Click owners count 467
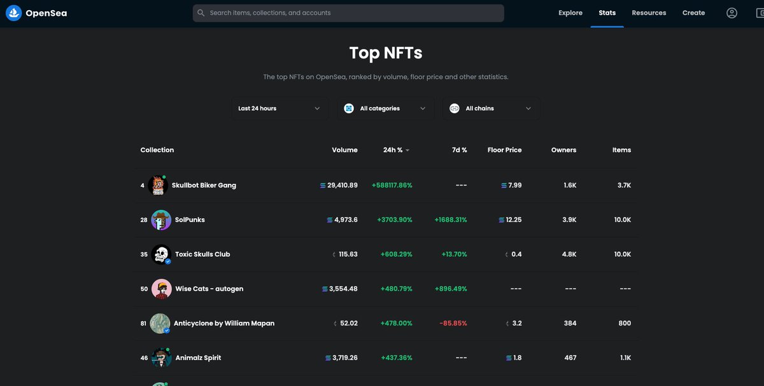 click(570, 358)
